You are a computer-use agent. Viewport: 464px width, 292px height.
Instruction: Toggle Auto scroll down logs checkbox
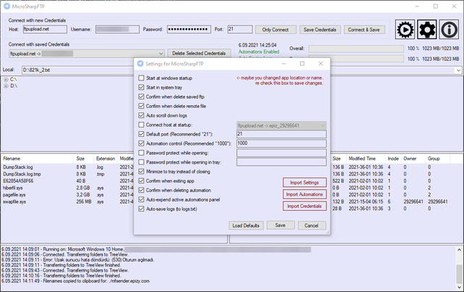[x=141, y=115]
